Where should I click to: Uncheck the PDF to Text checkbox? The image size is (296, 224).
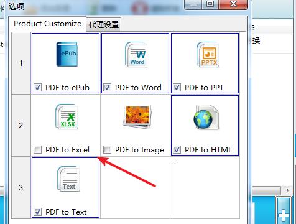(x=37, y=212)
